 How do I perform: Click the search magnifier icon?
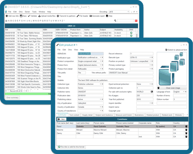[x=115, y=20]
